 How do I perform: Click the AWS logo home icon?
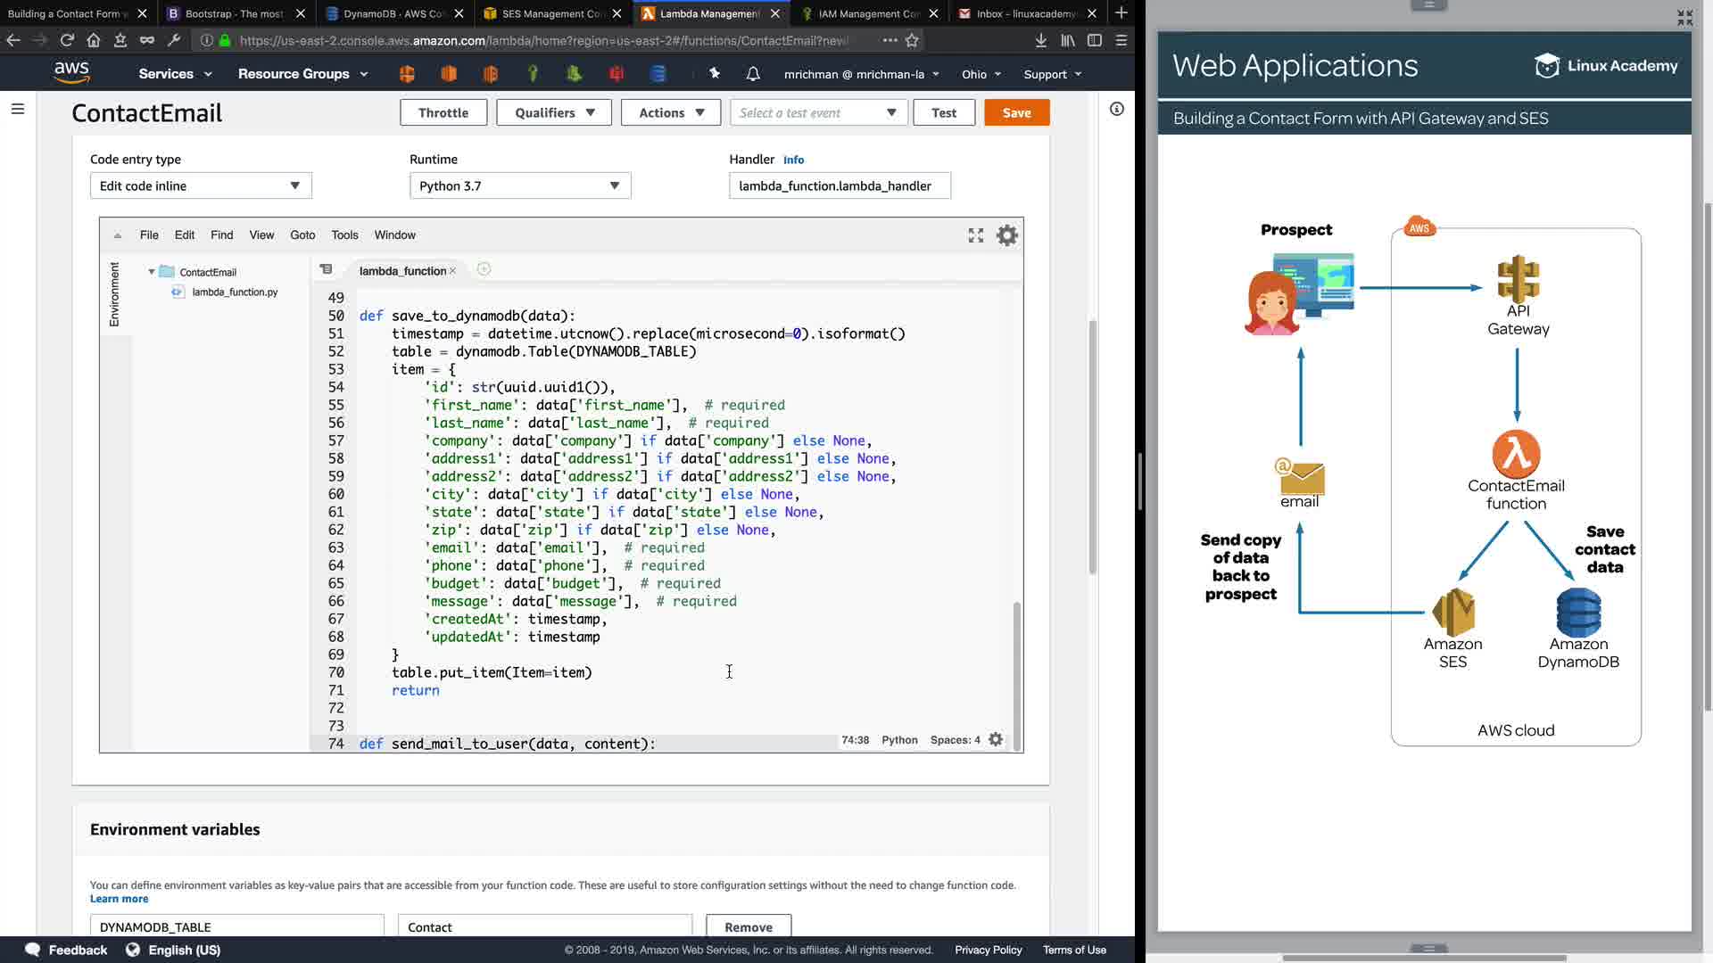pyautogui.click(x=71, y=73)
